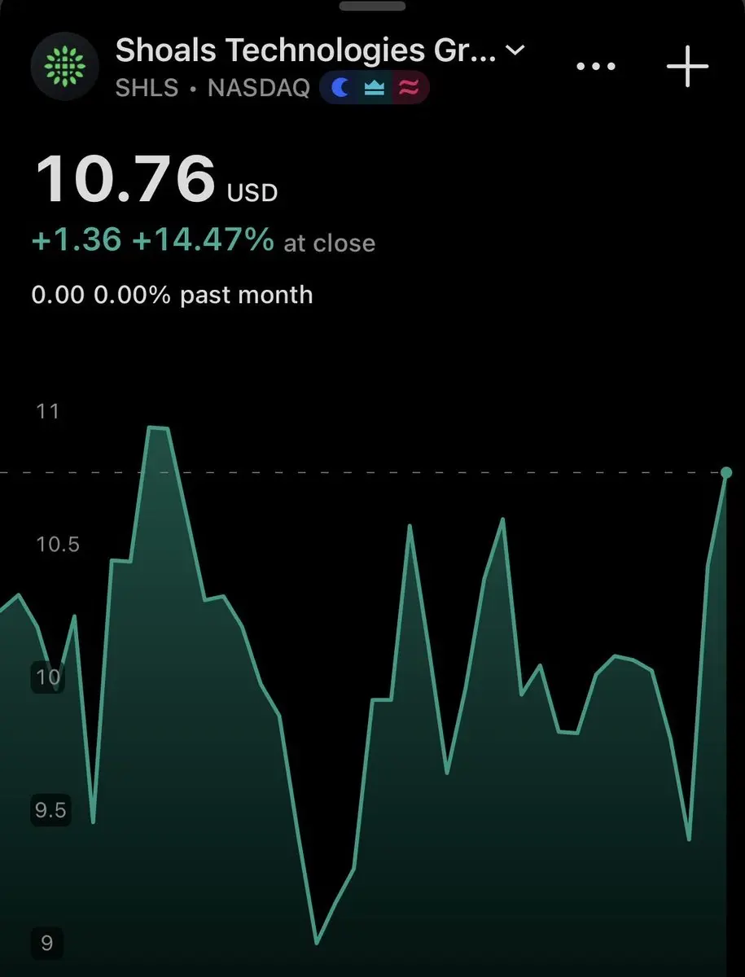This screenshot has height=977, width=745.
Task: Tap the dashed current-price line on chart
Action: coord(358,472)
